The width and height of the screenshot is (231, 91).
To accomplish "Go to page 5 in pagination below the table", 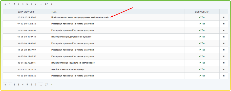I will point(27,85).
